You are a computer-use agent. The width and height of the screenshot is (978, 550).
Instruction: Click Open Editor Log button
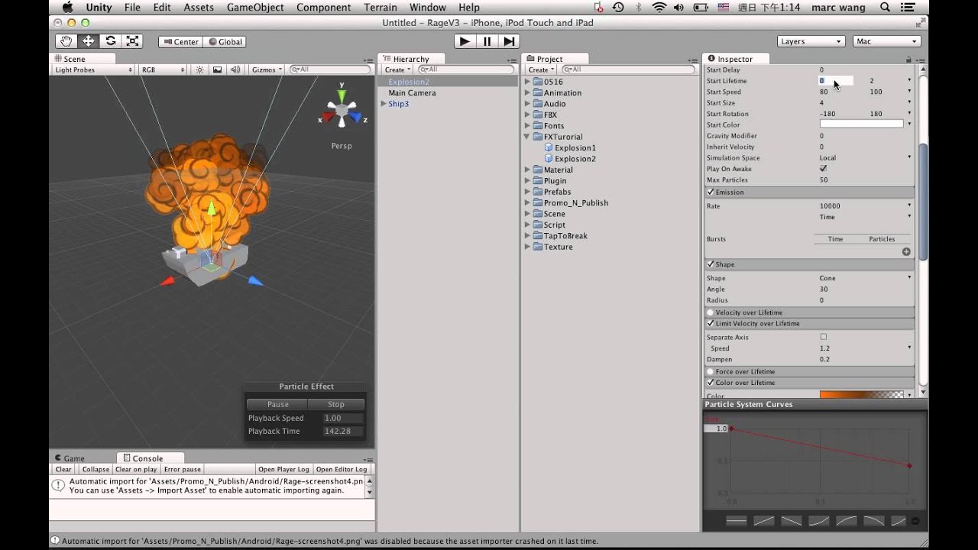coord(342,469)
